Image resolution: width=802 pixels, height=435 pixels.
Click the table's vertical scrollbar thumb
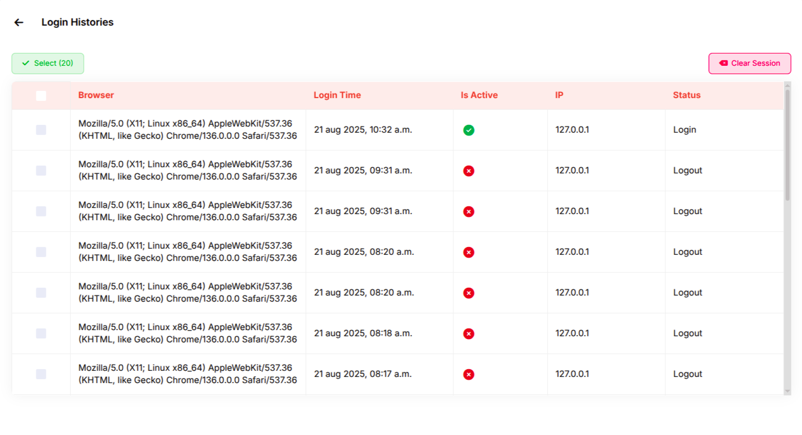[787, 145]
